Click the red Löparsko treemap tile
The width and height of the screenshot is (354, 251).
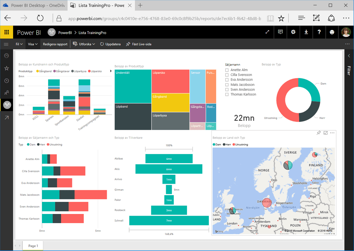click(170, 81)
